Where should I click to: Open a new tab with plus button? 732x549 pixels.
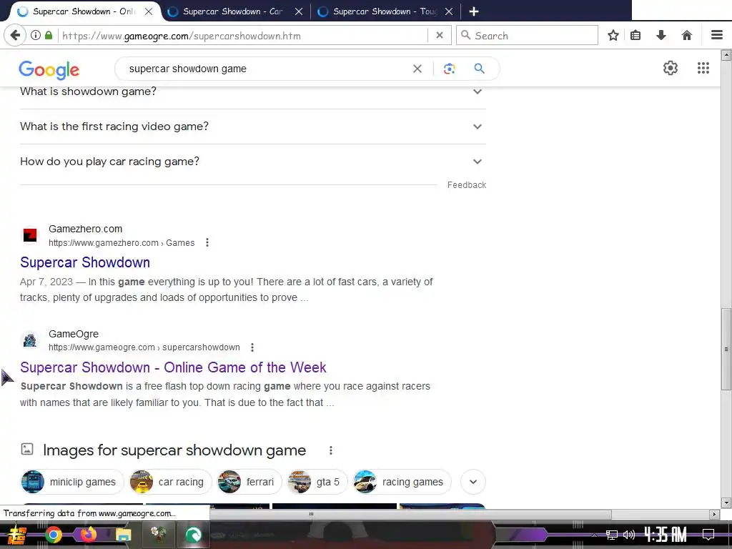point(474,11)
